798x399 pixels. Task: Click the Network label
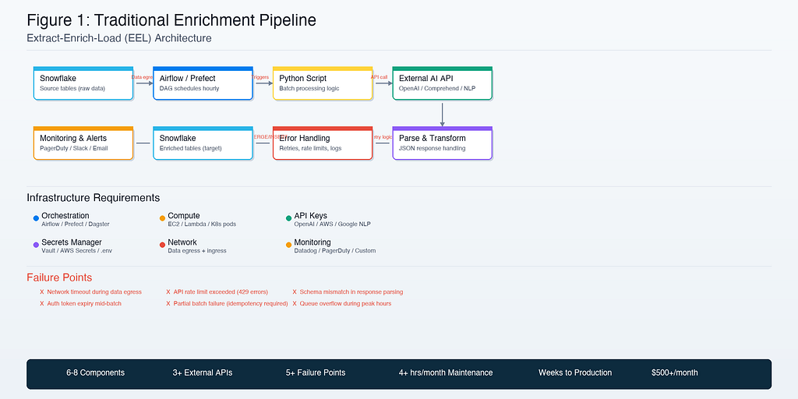pos(182,242)
